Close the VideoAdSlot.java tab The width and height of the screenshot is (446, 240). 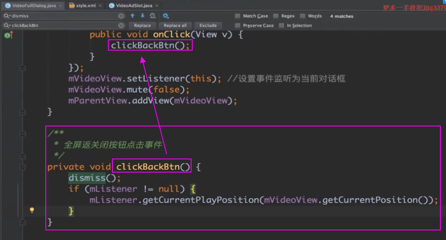pyautogui.click(x=157, y=5)
